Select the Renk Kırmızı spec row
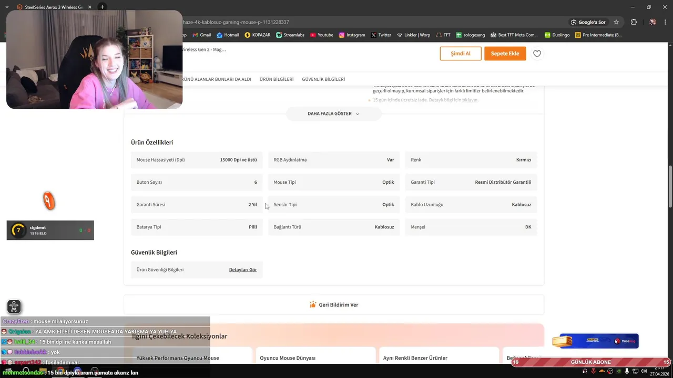 point(471,160)
